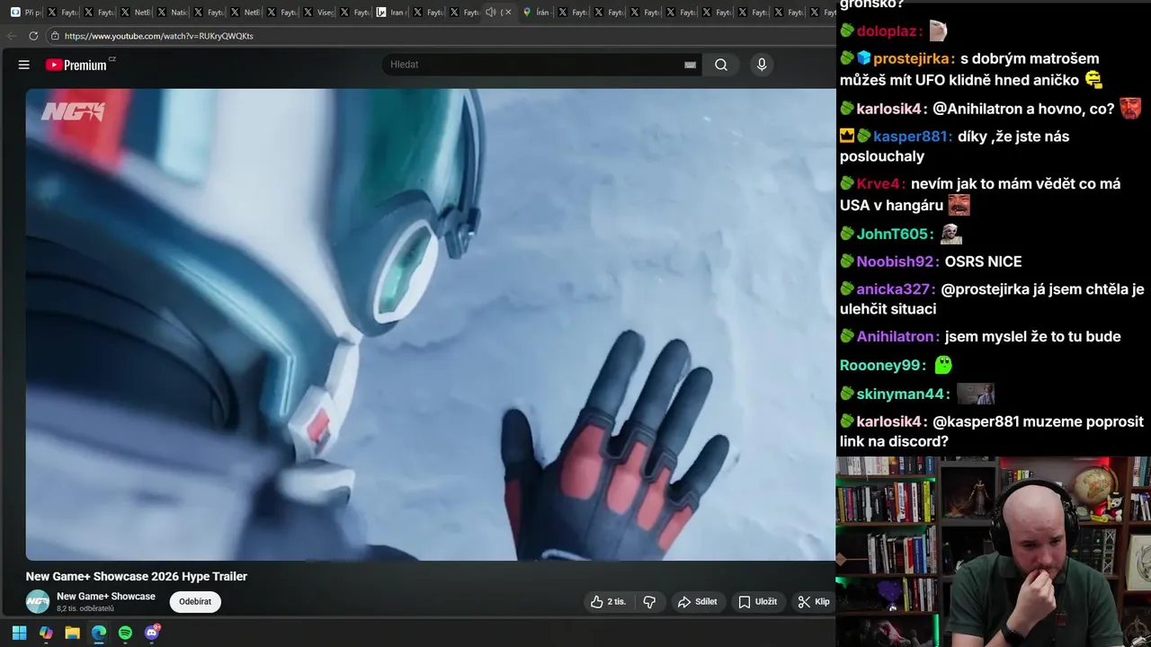Dislike the video with thumbs-down

(649, 602)
